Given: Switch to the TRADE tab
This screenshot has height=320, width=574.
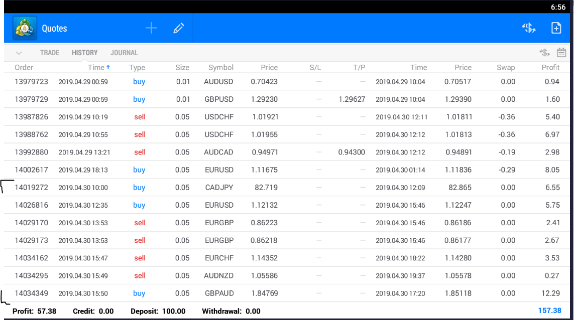Looking at the screenshot, I should coord(49,53).
